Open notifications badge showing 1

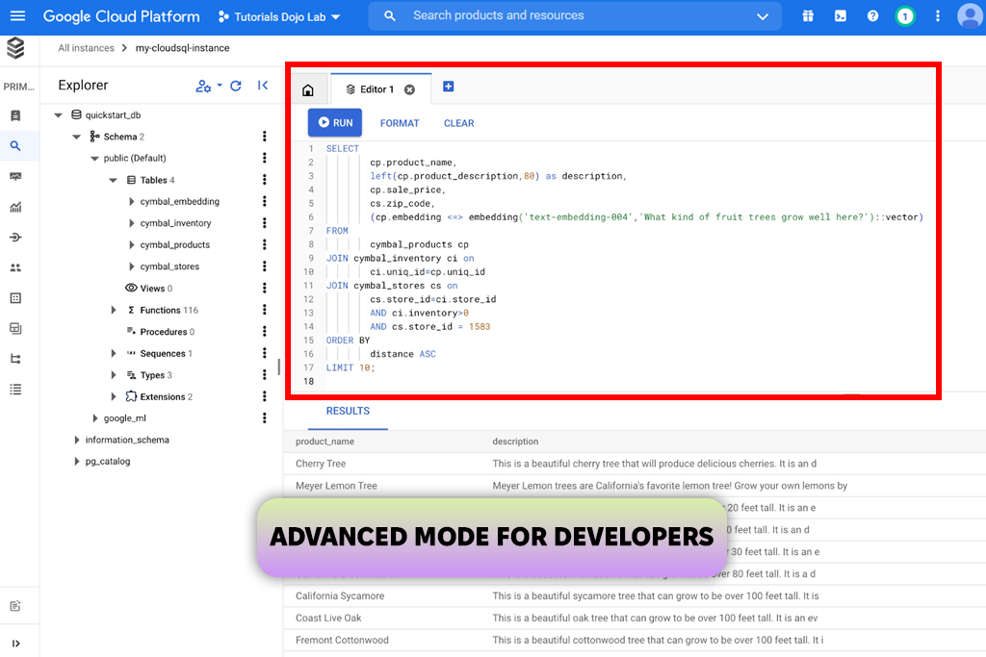[904, 16]
